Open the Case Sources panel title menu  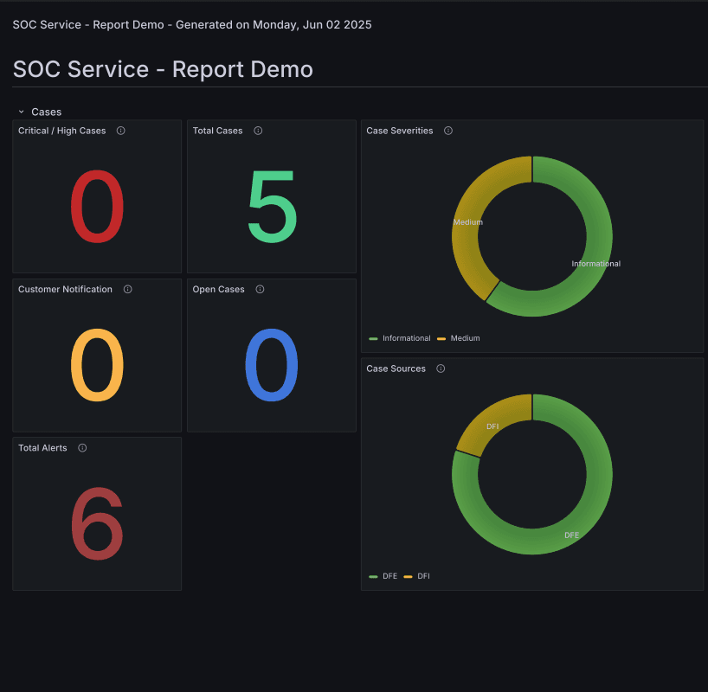pyautogui.click(x=396, y=368)
